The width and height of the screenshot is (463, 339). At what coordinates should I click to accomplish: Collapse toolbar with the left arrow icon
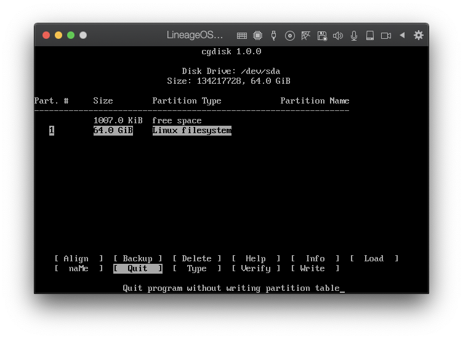pyautogui.click(x=402, y=35)
